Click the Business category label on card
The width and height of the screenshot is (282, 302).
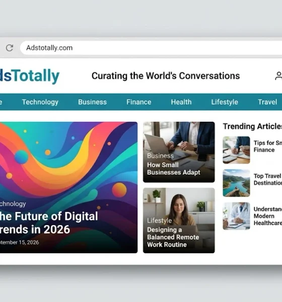[160, 156]
